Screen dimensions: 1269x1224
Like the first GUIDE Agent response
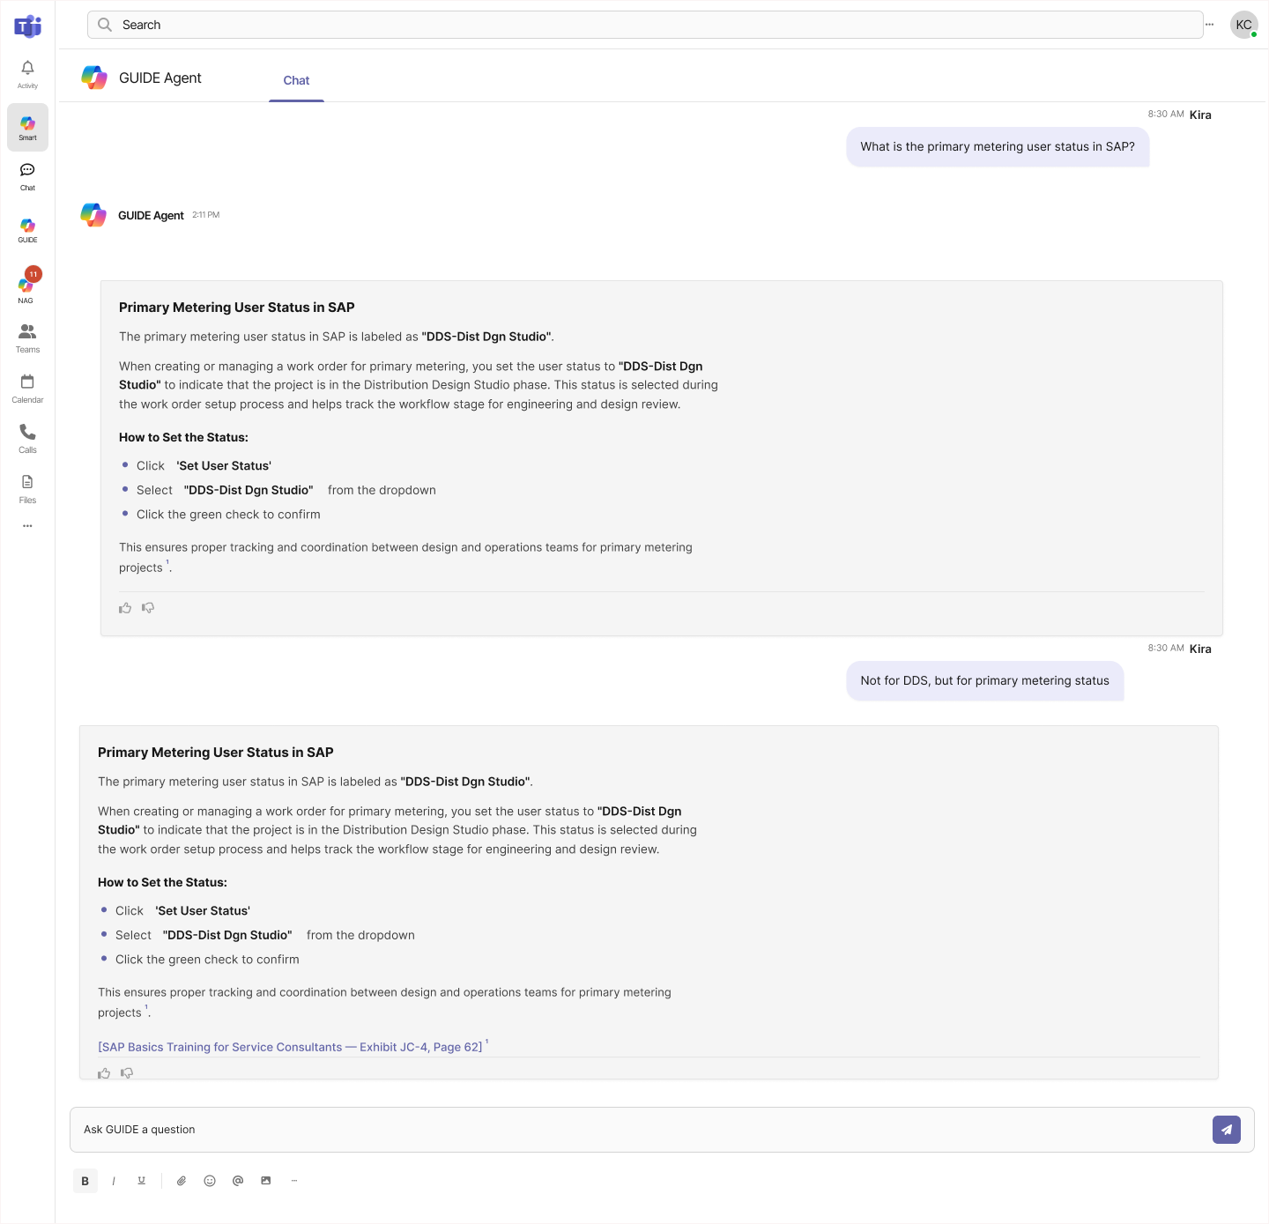click(x=125, y=608)
